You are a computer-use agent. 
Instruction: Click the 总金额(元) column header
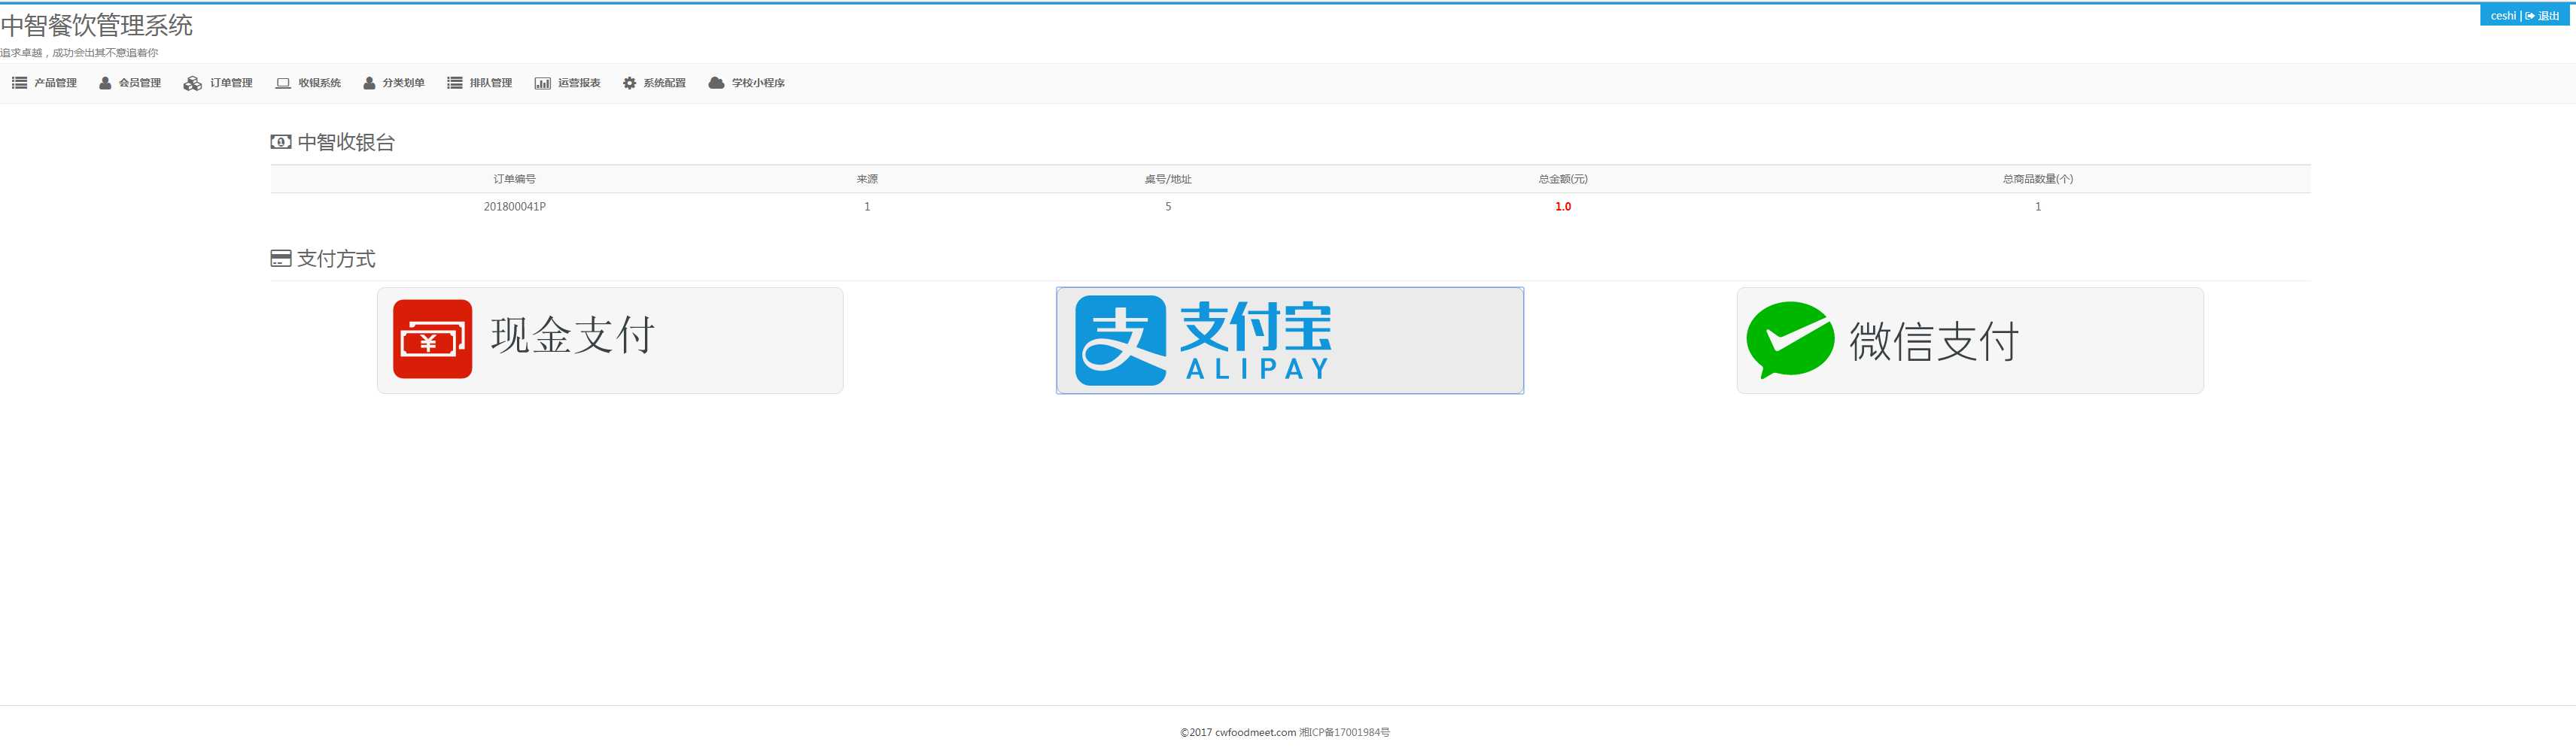click(x=1563, y=179)
